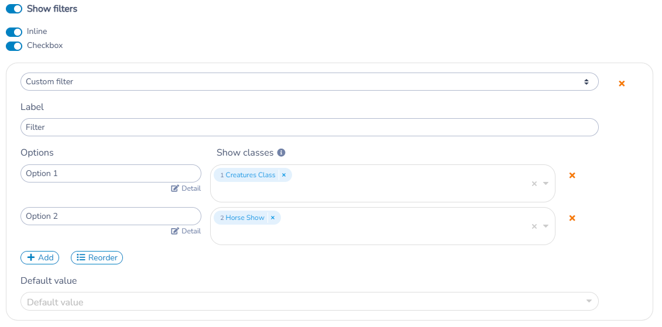Viewport: 662px width, 327px height.
Task: Click the Add button
Action: click(x=40, y=257)
